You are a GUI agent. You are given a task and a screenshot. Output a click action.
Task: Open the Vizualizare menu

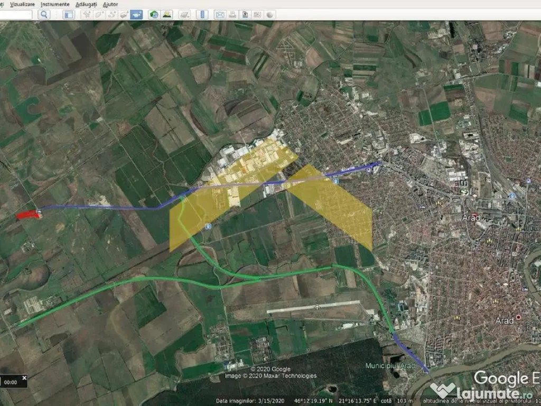point(22,4)
